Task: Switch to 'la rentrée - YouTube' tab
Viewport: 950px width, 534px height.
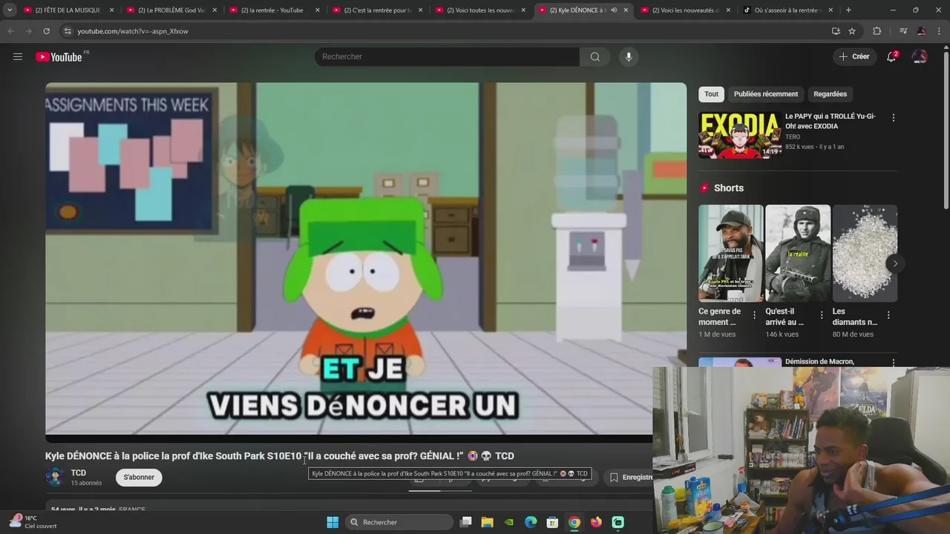Action: [273, 10]
